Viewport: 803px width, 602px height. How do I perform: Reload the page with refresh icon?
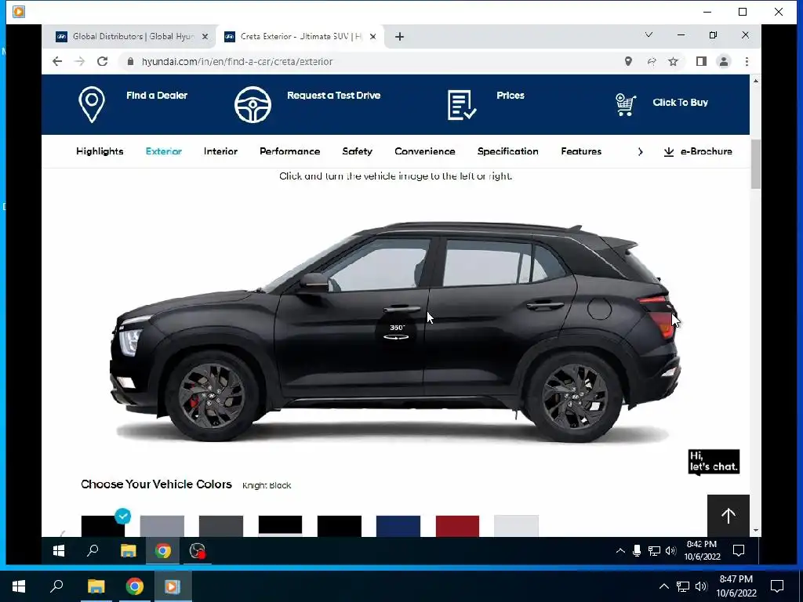103,61
